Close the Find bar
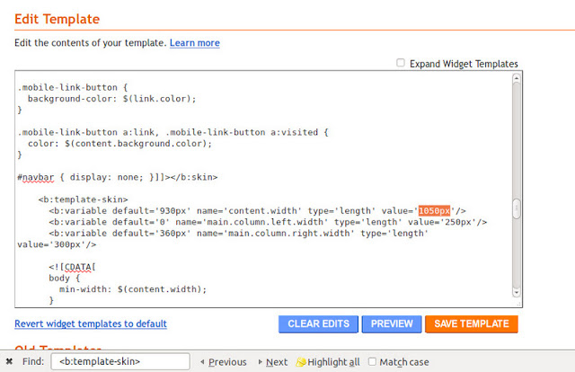Image resolution: width=575 pixels, height=372 pixels. pos(9,361)
